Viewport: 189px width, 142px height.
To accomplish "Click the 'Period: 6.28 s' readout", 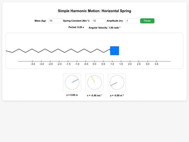I will click(76, 27).
